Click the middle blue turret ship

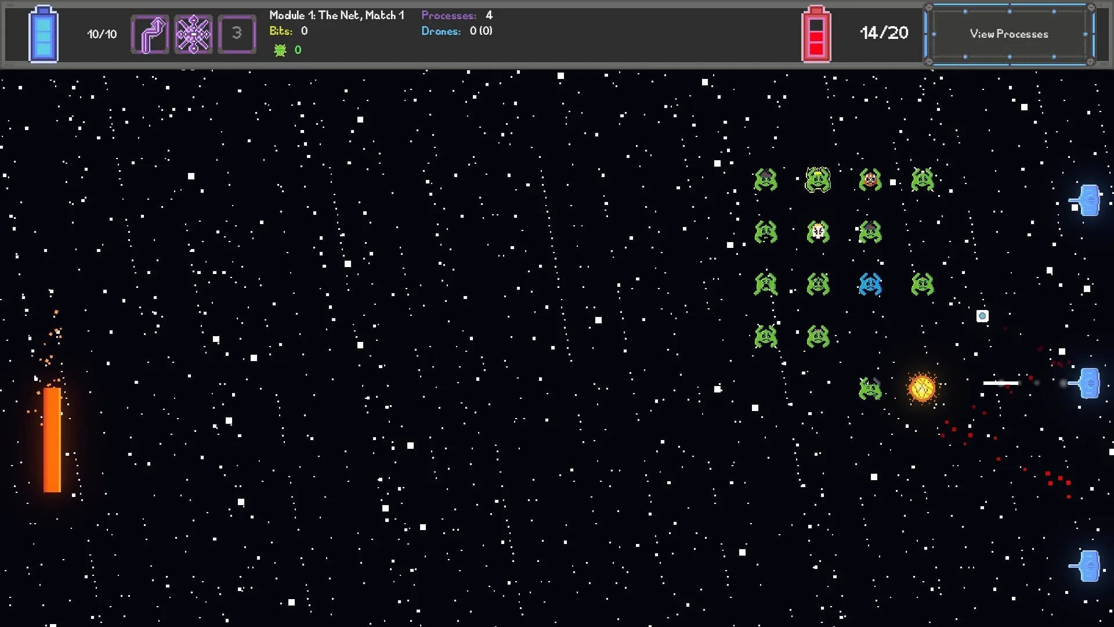click(x=1085, y=383)
